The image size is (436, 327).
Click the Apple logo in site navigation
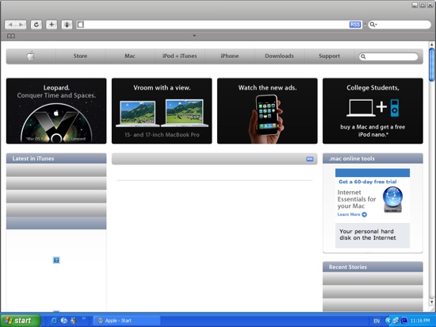pyautogui.click(x=31, y=56)
